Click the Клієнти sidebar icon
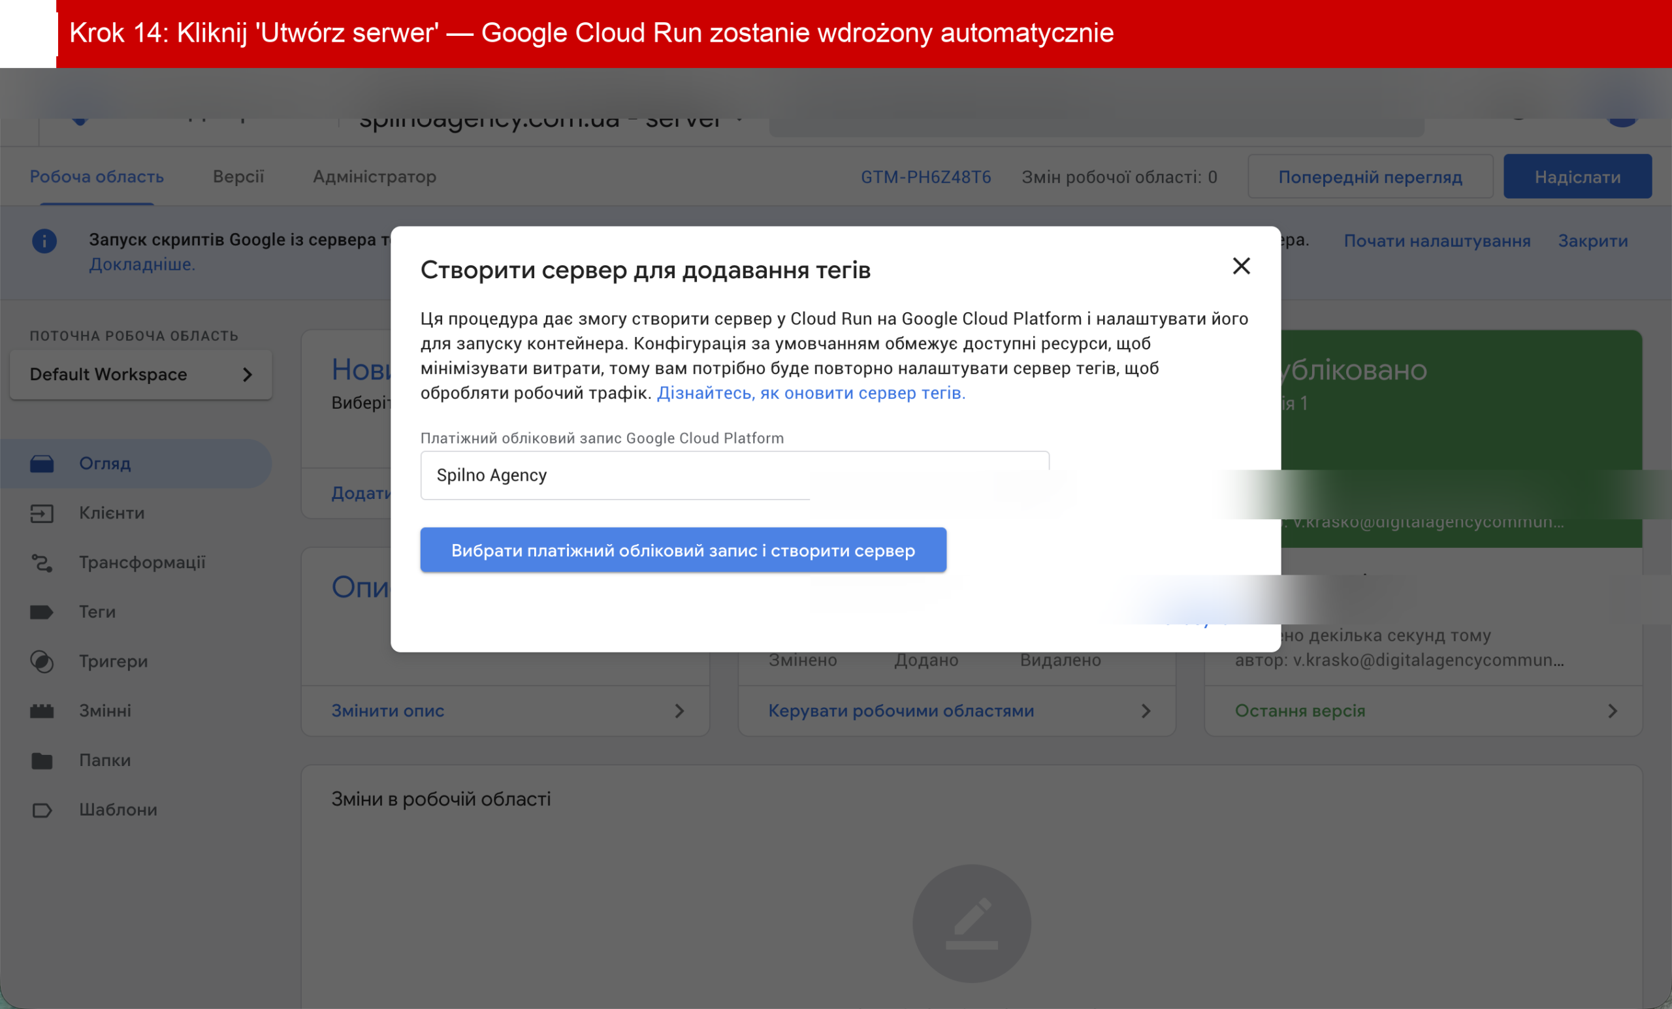 [41, 513]
